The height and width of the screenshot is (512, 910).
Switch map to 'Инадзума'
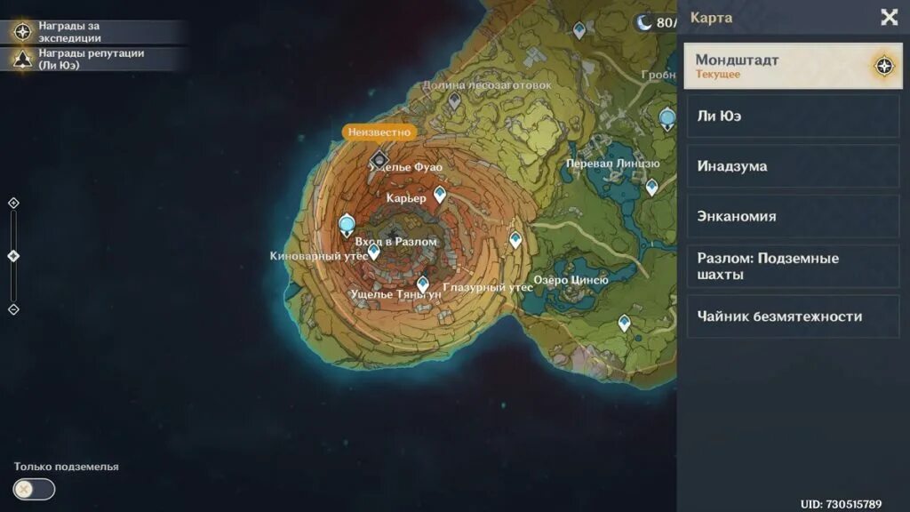(793, 166)
